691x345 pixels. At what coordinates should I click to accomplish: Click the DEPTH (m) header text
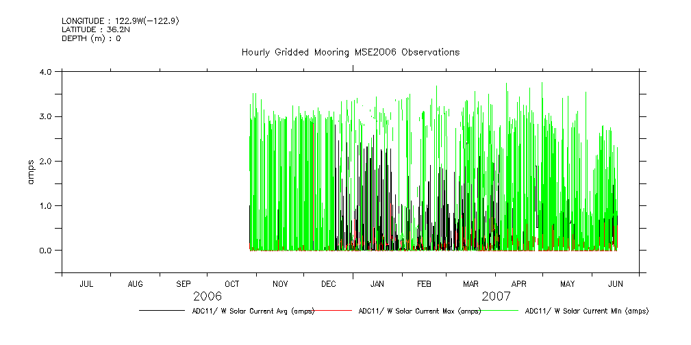pyautogui.click(x=91, y=38)
